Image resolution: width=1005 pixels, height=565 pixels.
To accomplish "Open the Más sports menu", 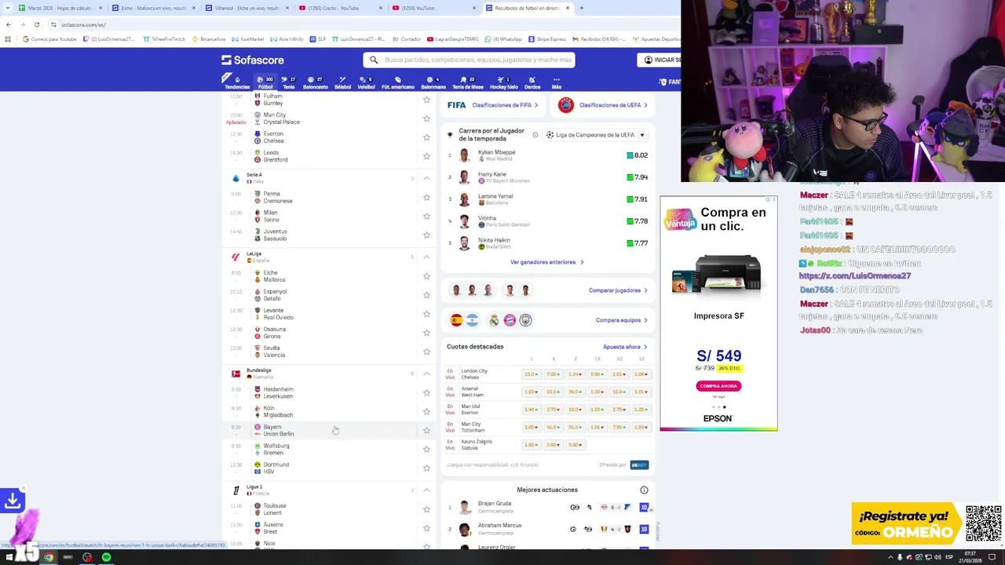I will click(556, 82).
